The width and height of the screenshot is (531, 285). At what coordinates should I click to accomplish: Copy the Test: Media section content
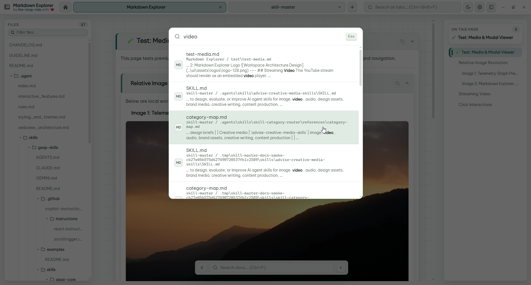coord(402,41)
